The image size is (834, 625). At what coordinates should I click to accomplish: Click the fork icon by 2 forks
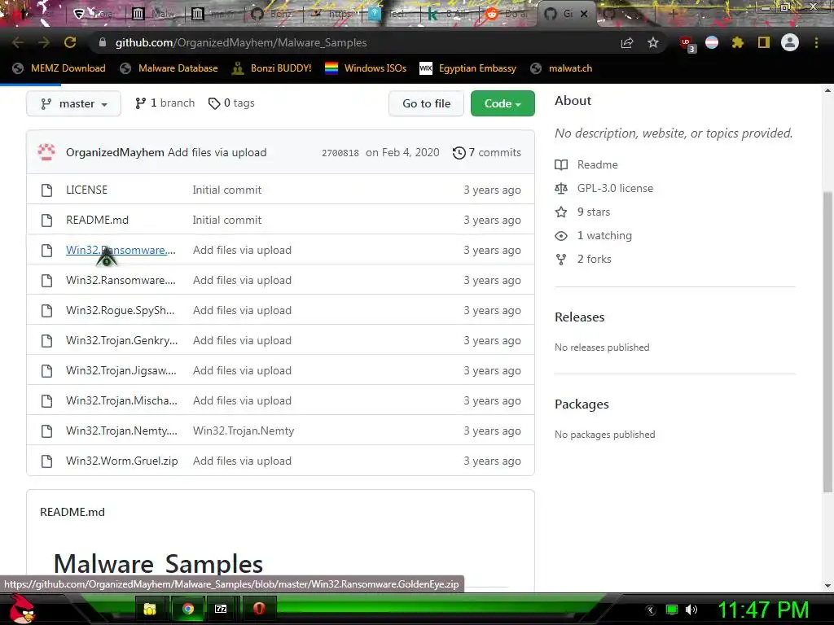(x=561, y=260)
